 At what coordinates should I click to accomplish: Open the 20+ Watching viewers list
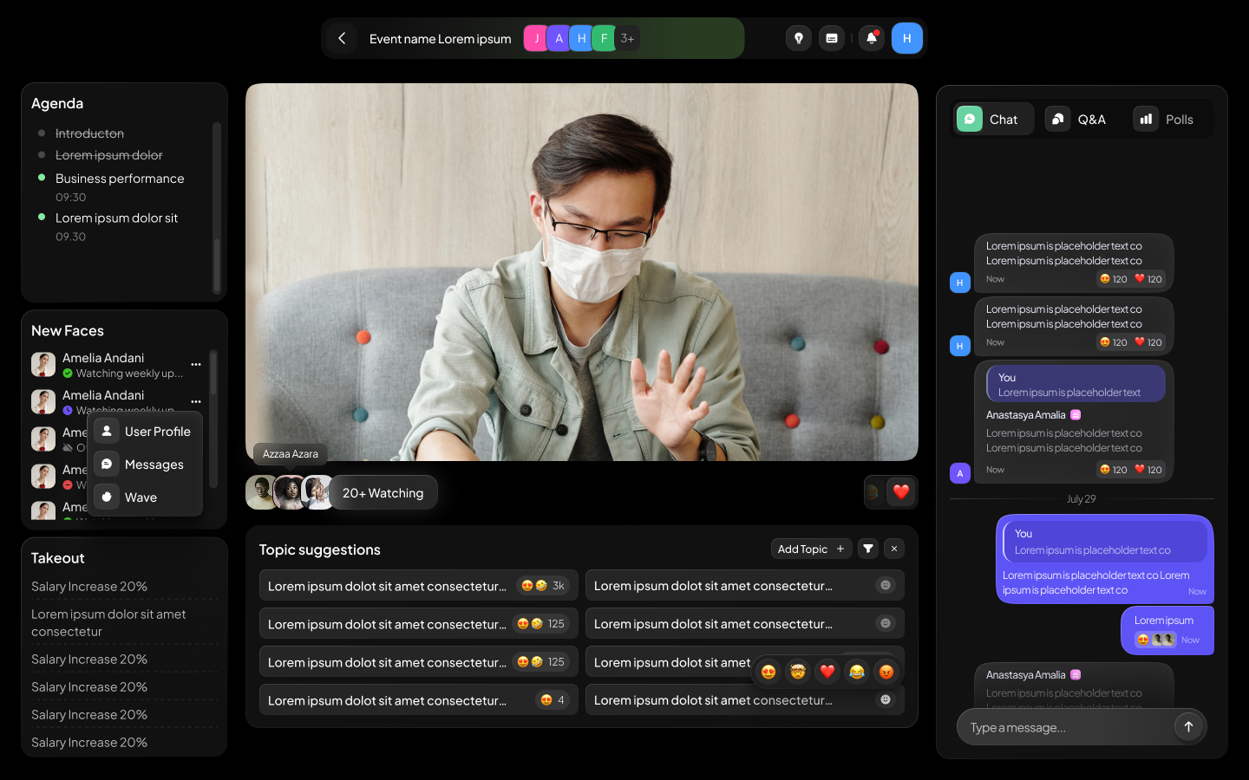(383, 492)
